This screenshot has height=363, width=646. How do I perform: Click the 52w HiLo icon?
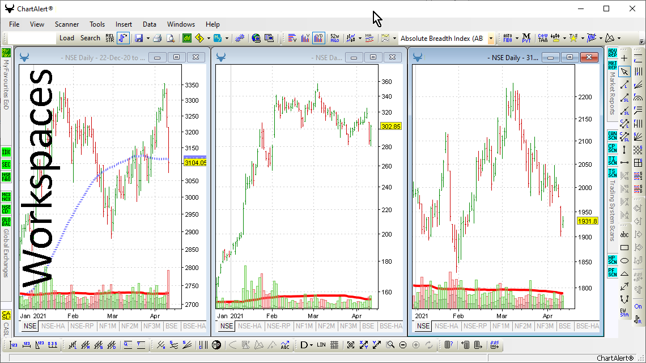(x=334, y=39)
